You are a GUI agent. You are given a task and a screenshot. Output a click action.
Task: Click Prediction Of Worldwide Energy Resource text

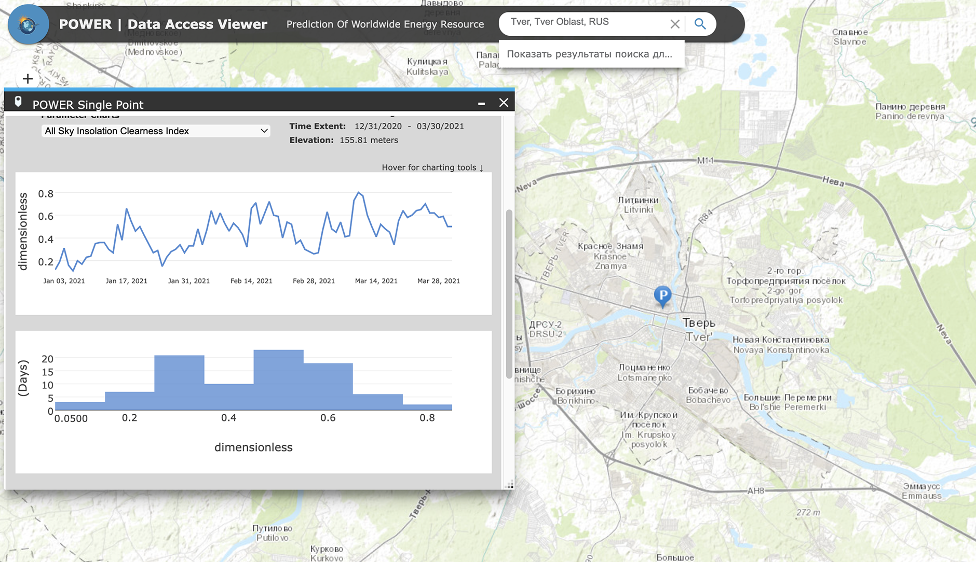tap(385, 24)
